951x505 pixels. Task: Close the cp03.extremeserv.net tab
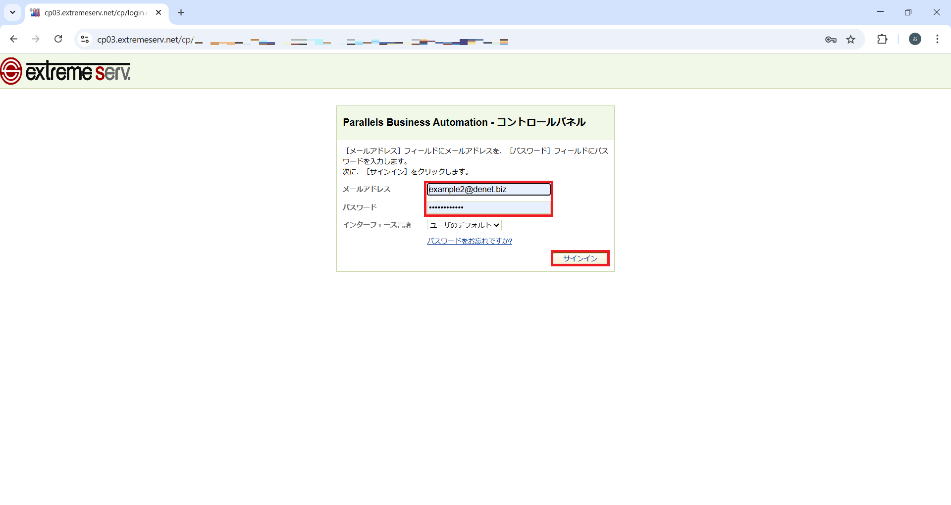pyautogui.click(x=158, y=12)
